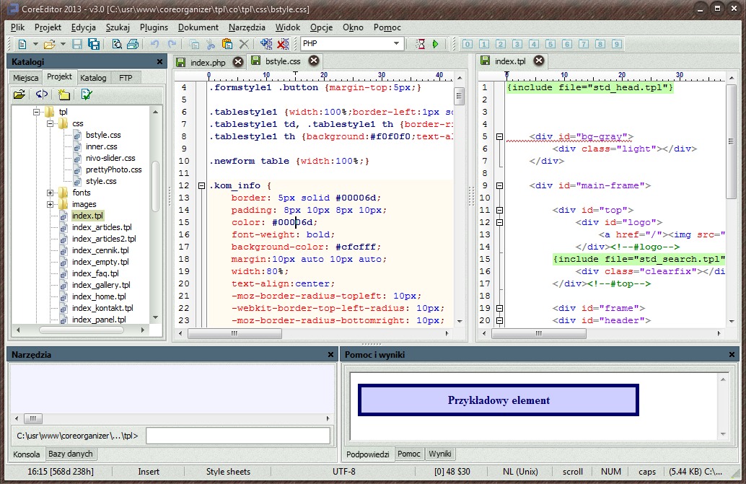The width and height of the screenshot is (746, 484).
Task: Cut selection with scissors icon
Action: 210,44
